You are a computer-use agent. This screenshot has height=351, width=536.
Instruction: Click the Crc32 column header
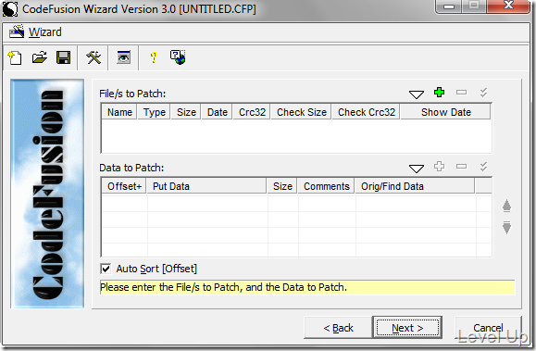pyautogui.click(x=252, y=112)
